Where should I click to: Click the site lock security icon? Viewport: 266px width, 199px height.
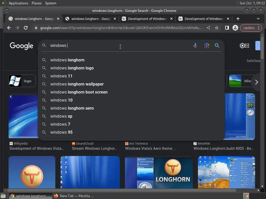click(x=36, y=28)
